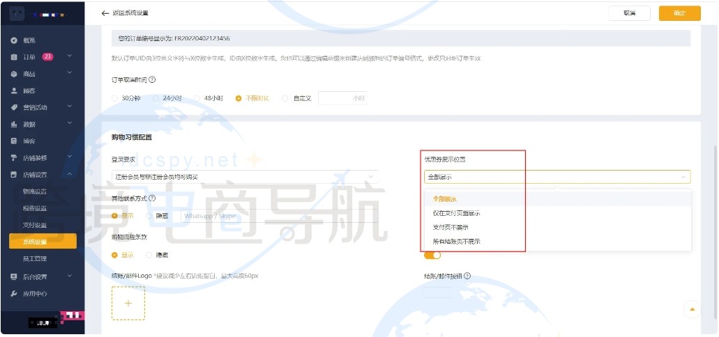
Task: Click the 顾客 customers icon in the sidebar
Action: tap(14, 91)
